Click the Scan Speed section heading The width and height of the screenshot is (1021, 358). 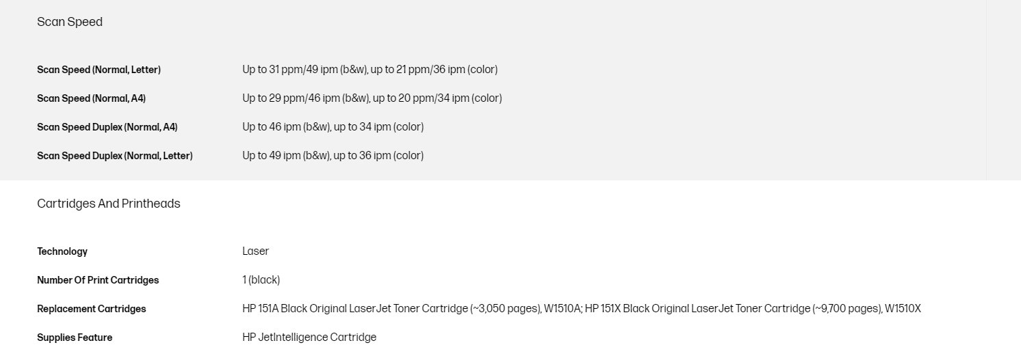pos(70,22)
